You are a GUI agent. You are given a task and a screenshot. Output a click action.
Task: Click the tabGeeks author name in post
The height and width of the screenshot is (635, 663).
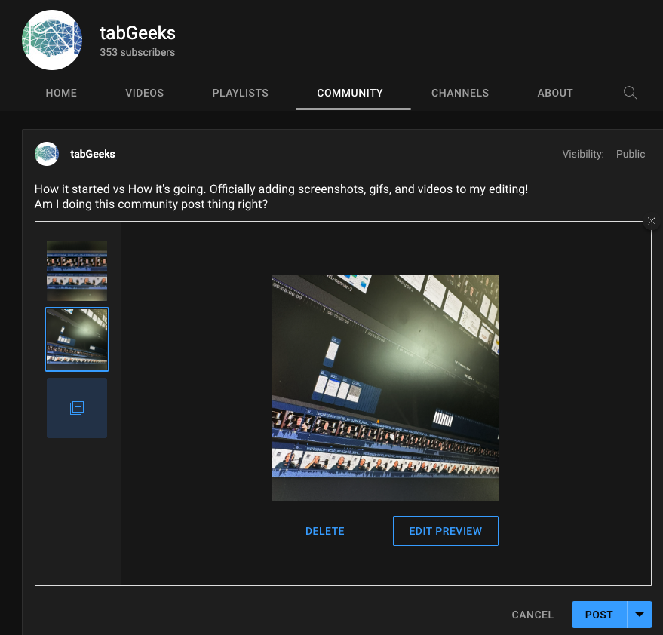coord(93,154)
